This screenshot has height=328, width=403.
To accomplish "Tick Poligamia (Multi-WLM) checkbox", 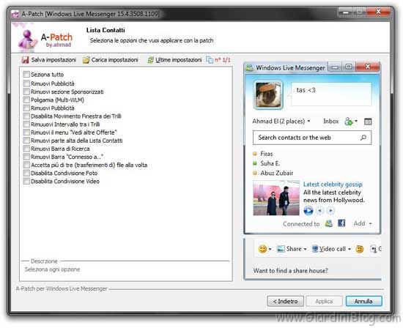I will [26, 100].
